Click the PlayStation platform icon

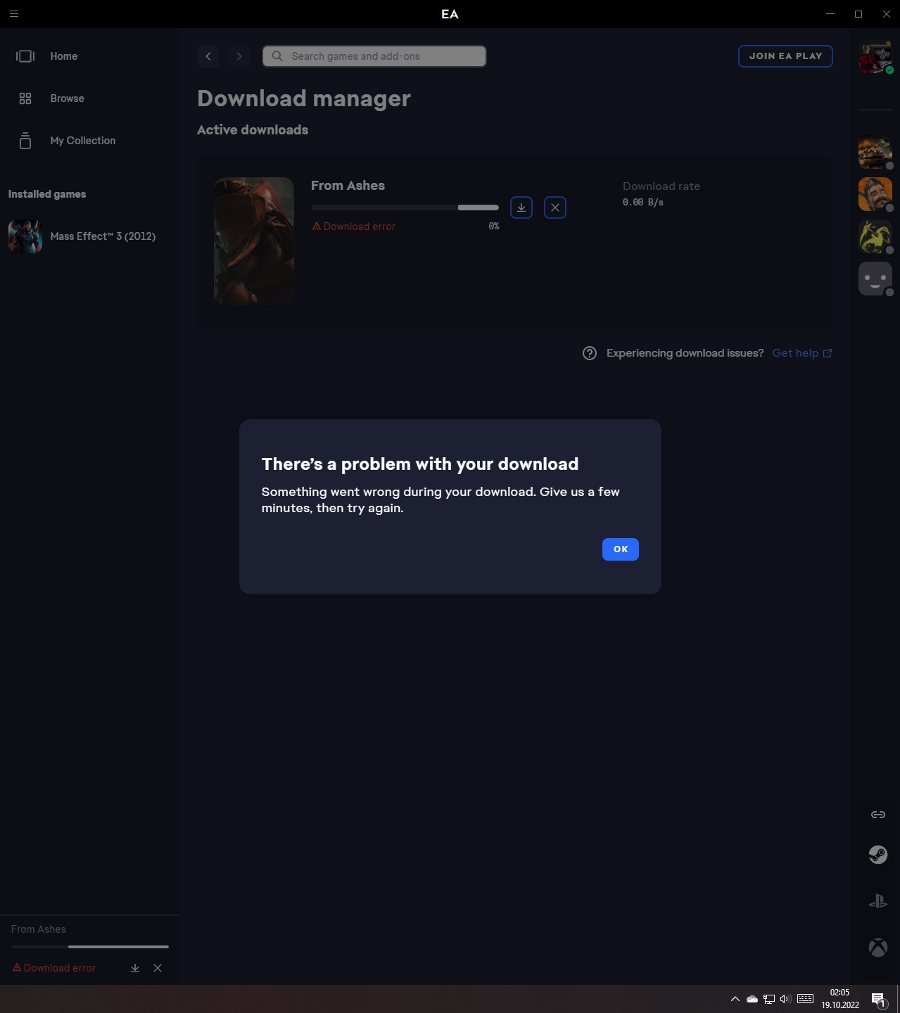[878, 901]
